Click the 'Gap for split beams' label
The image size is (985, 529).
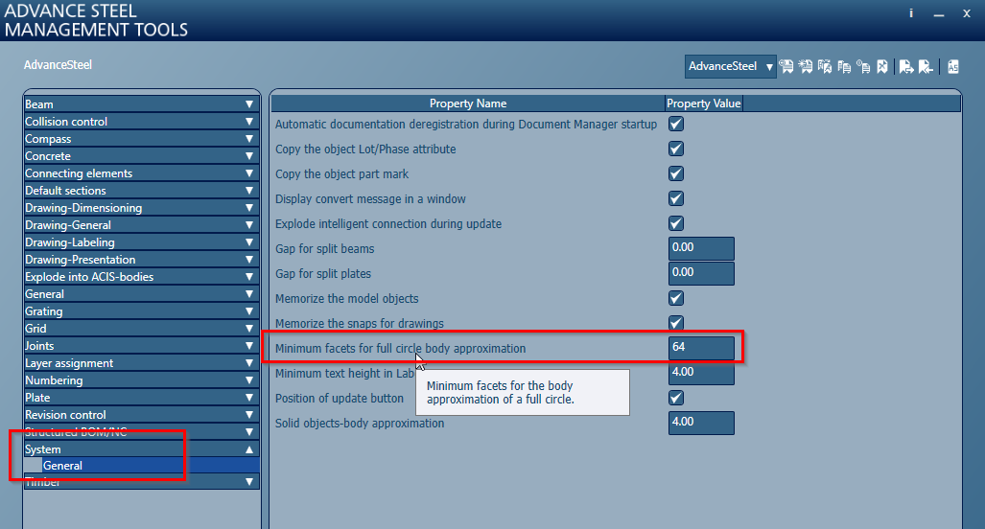[x=325, y=249]
